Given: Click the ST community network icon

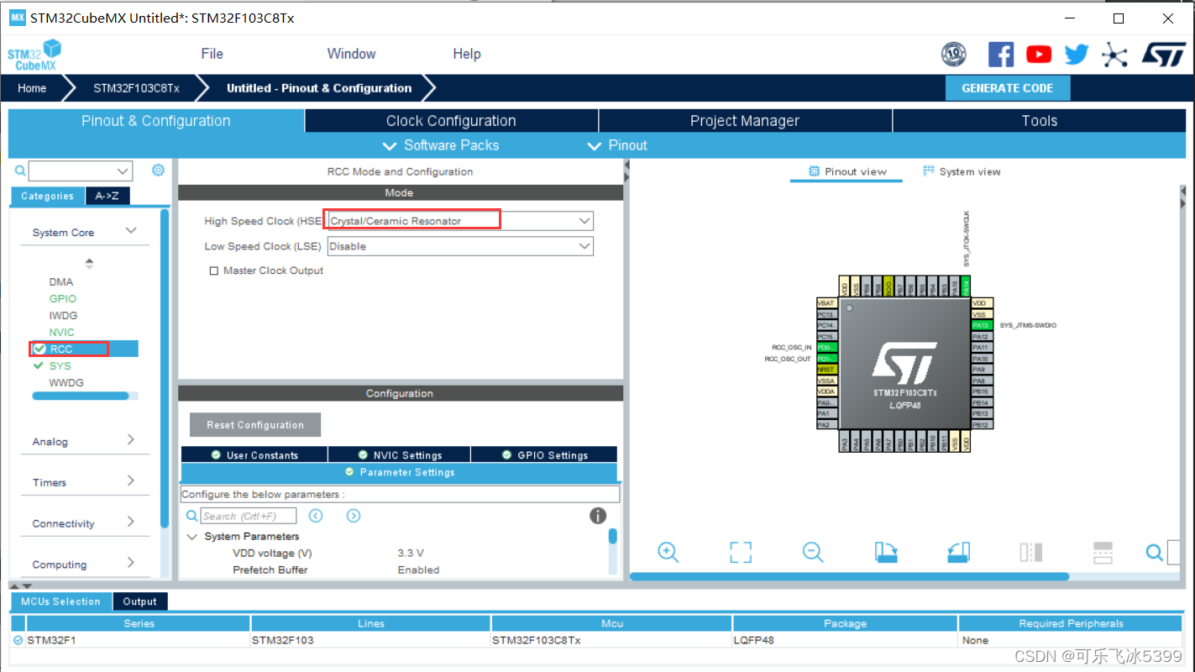Looking at the screenshot, I should [1114, 55].
